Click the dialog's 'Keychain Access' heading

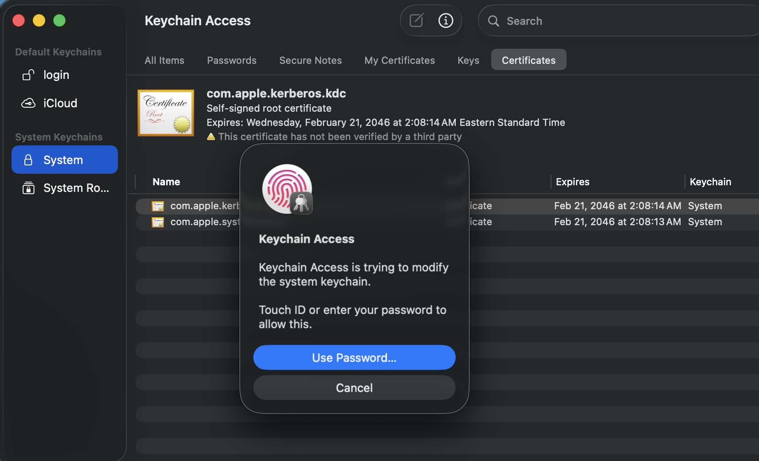(306, 239)
